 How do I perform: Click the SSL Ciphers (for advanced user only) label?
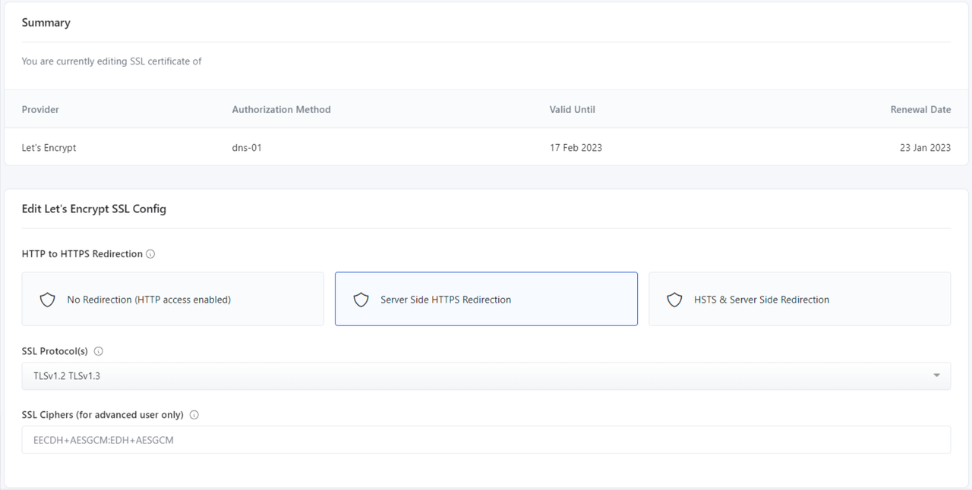click(103, 415)
